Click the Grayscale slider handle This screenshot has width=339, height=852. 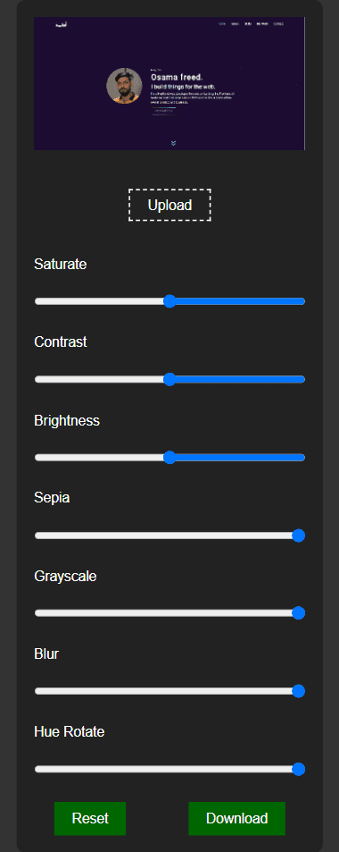pyautogui.click(x=298, y=613)
